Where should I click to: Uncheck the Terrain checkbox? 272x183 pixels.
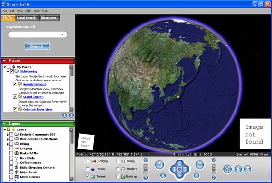[88, 176]
